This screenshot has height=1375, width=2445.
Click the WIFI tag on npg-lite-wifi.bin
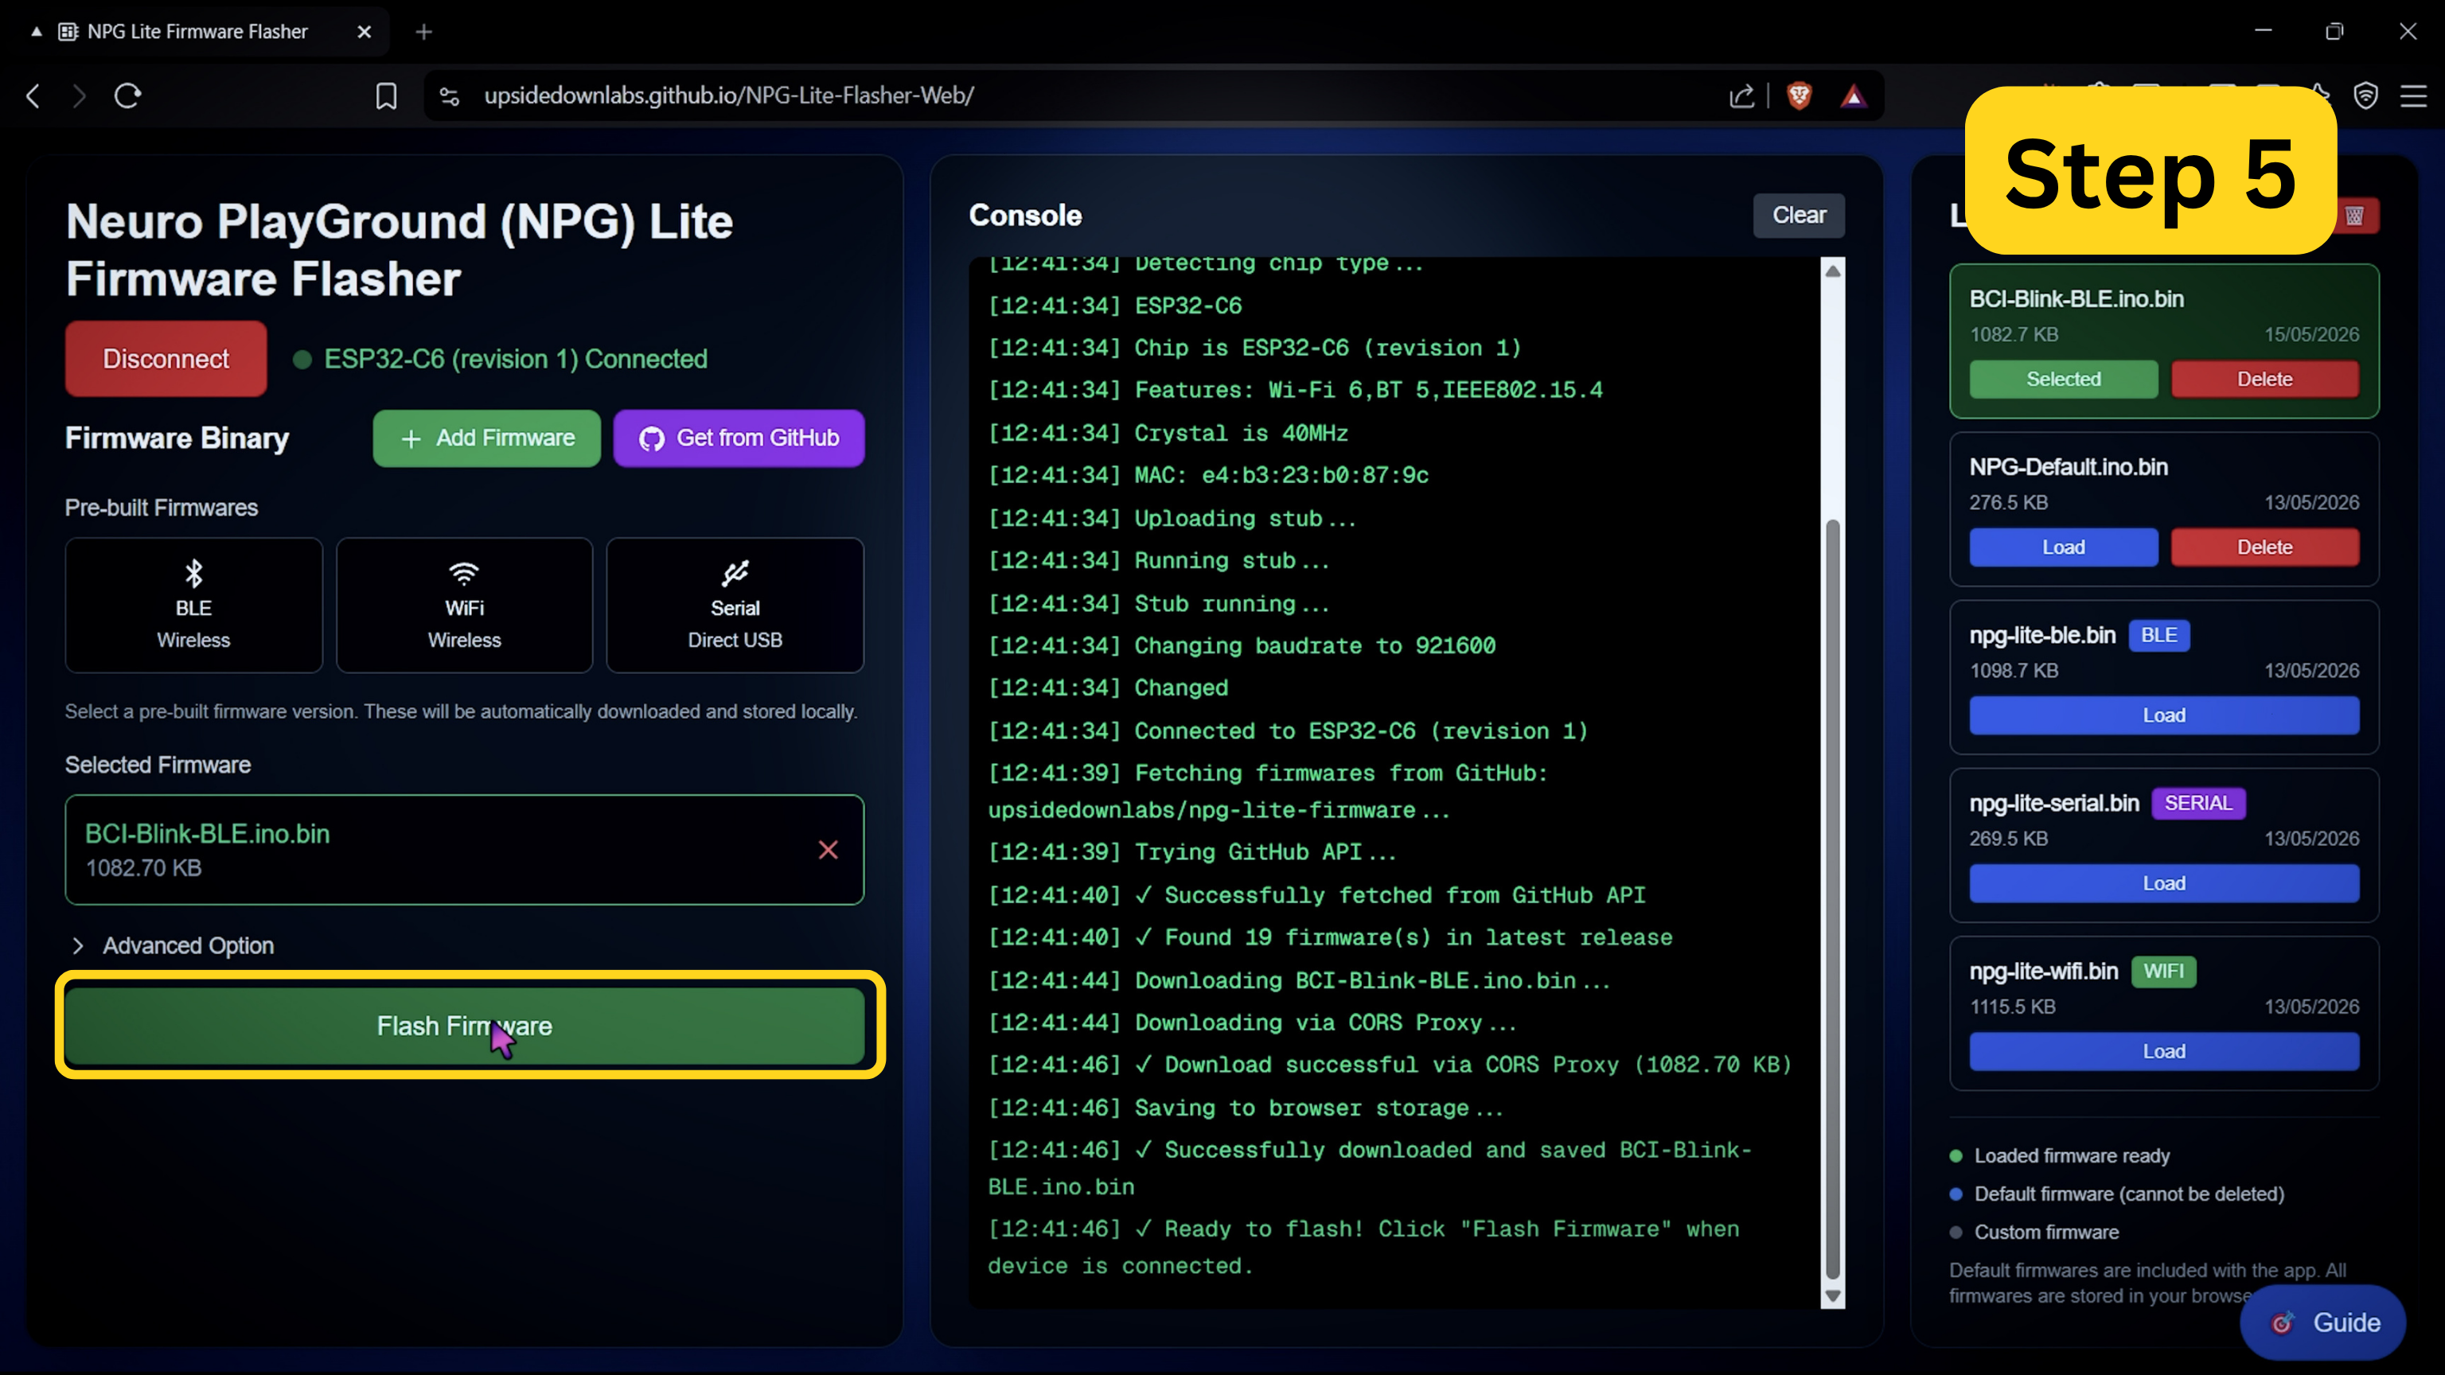pos(2163,971)
